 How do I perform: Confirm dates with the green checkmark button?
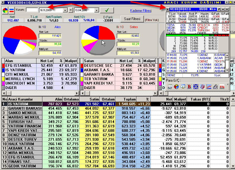coord(107,10)
